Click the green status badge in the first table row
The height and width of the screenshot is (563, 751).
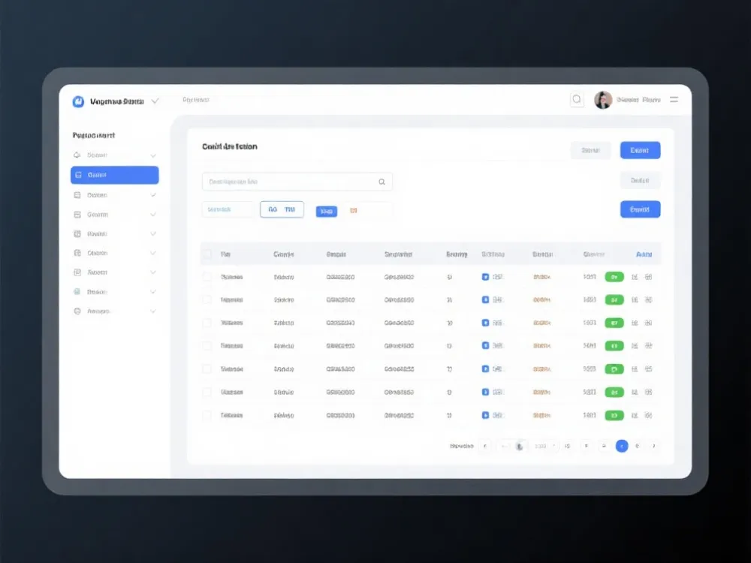click(614, 277)
